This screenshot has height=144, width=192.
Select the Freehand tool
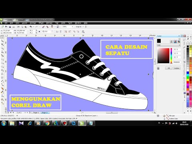(x=2, y=52)
